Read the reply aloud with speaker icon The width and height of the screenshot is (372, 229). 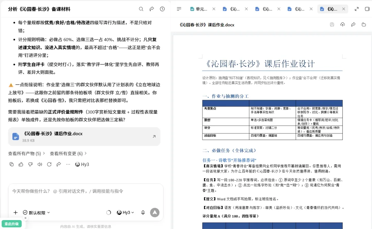[x=40, y=164]
